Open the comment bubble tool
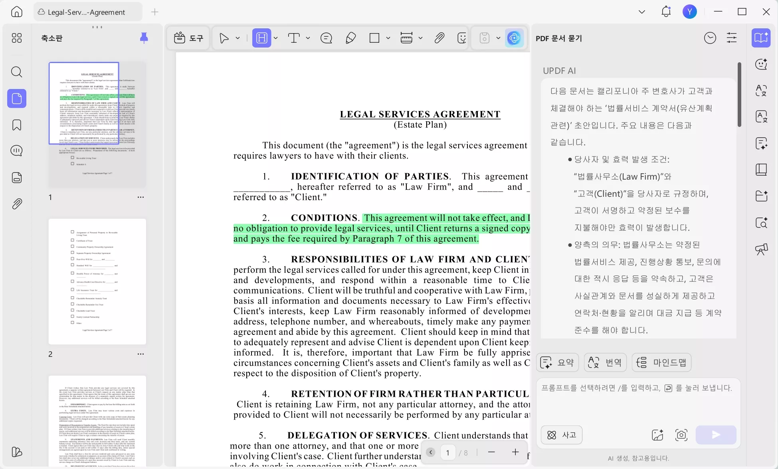This screenshot has height=469, width=778. pyautogui.click(x=326, y=38)
